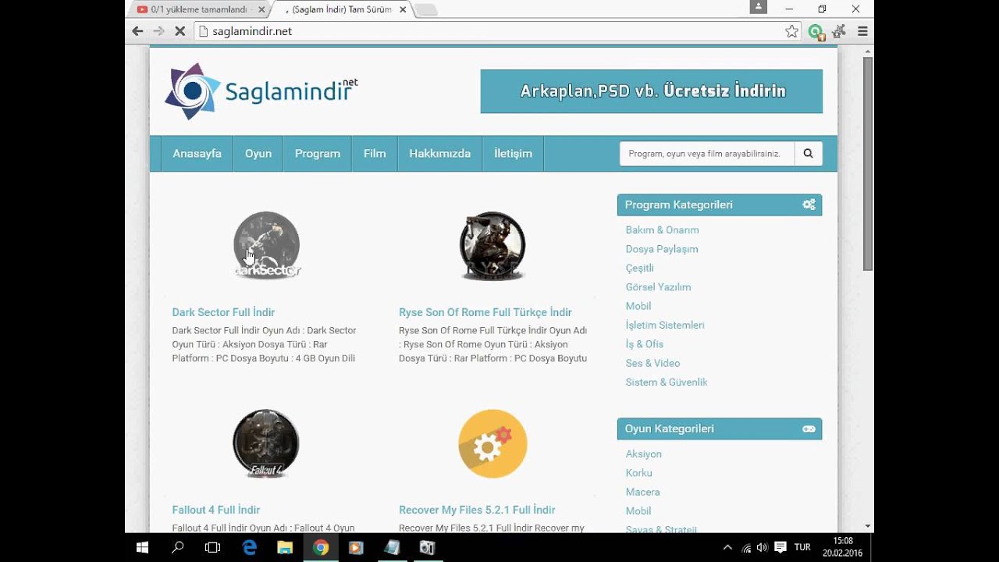Screen dimensions: 999x562
Task: Click the volume speaker tray icon
Action: (x=763, y=547)
